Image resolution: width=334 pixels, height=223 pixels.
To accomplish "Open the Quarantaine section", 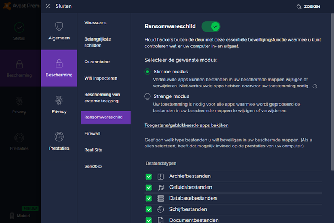I will coord(97,62).
